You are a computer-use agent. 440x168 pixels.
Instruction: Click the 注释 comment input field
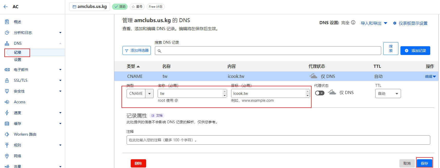tap(278, 140)
